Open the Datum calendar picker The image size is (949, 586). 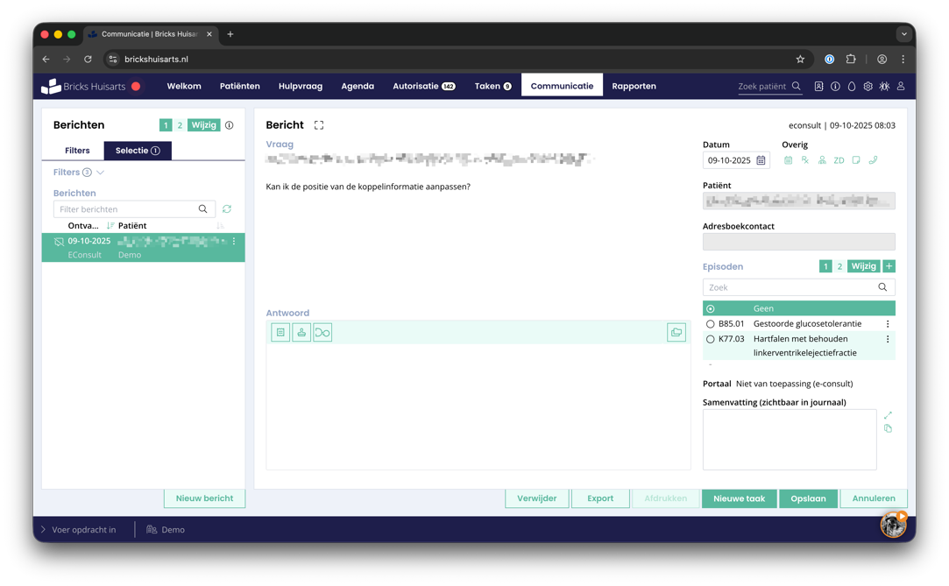(761, 161)
